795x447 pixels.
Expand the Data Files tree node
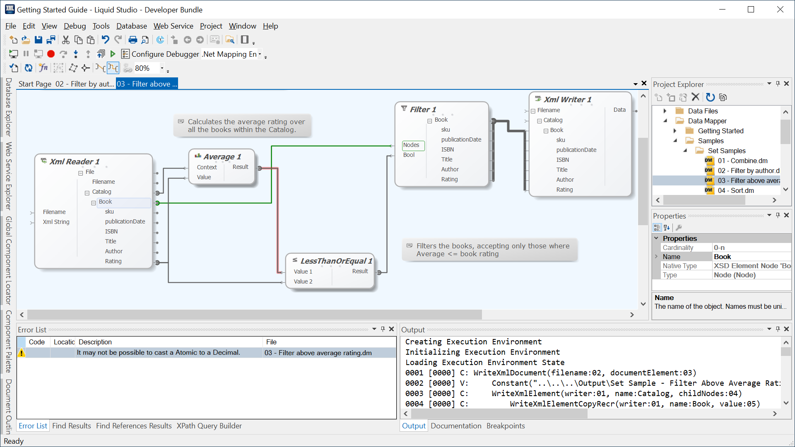[665, 111]
